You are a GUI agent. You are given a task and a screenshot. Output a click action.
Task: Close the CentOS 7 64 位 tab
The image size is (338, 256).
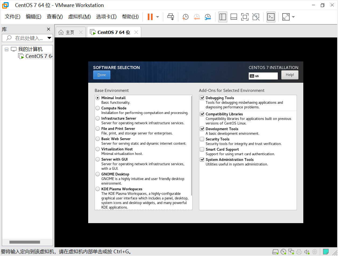[x=136, y=32]
